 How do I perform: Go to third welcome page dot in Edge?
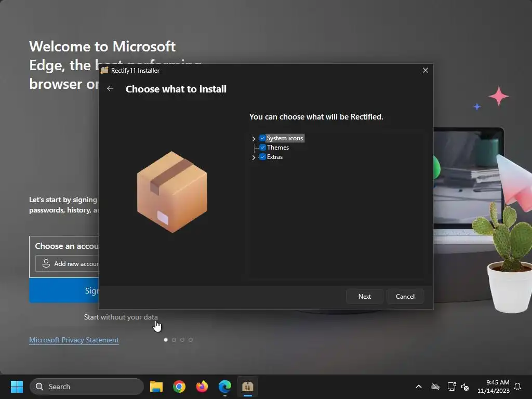point(182,340)
